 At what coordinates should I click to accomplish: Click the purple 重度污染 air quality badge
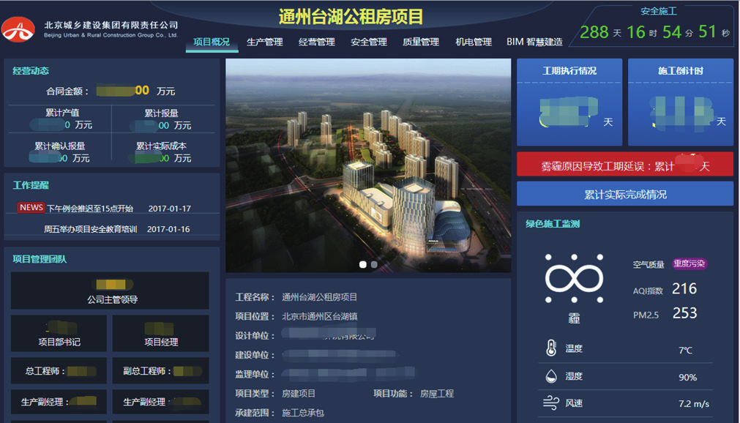coord(689,264)
